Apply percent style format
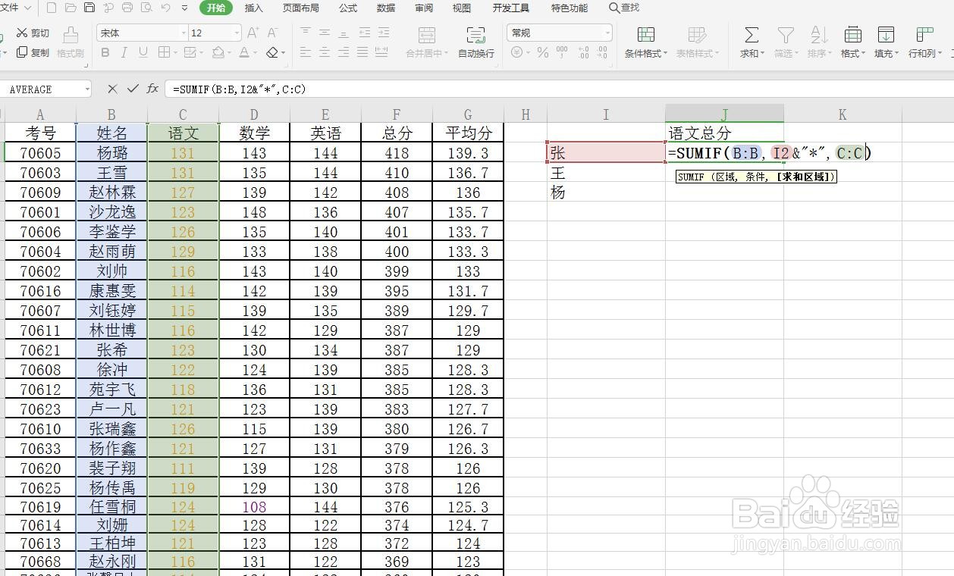The image size is (954, 576). (x=543, y=52)
